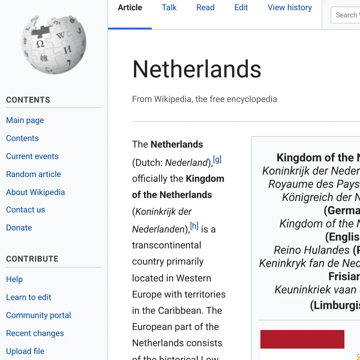Image resolution: width=360 pixels, height=360 pixels.
Task: Switch to the Talk tab
Action: pyautogui.click(x=169, y=7)
